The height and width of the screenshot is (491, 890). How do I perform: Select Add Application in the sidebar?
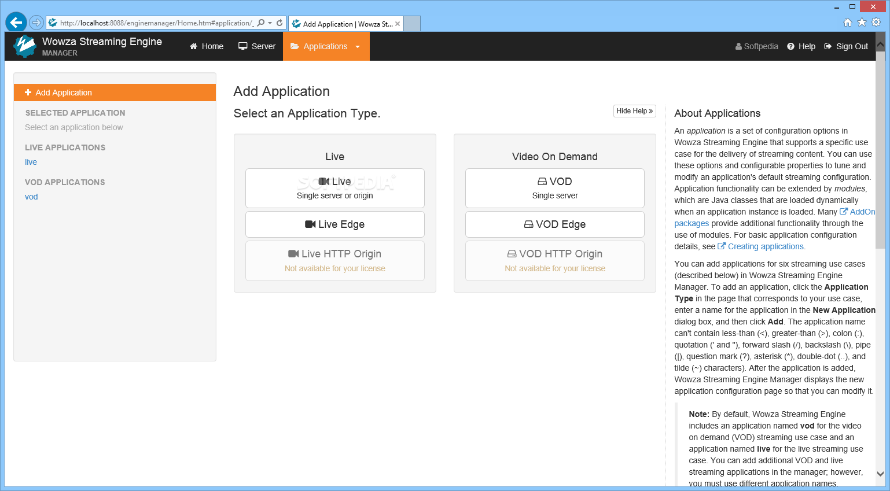coord(115,93)
